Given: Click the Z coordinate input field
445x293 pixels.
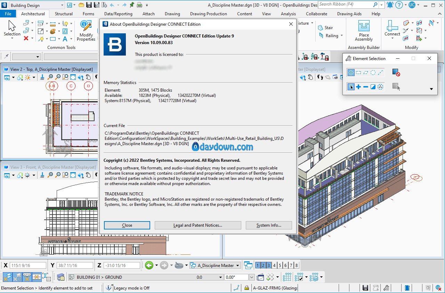Looking at the screenshot, I should click(x=122, y=265).
